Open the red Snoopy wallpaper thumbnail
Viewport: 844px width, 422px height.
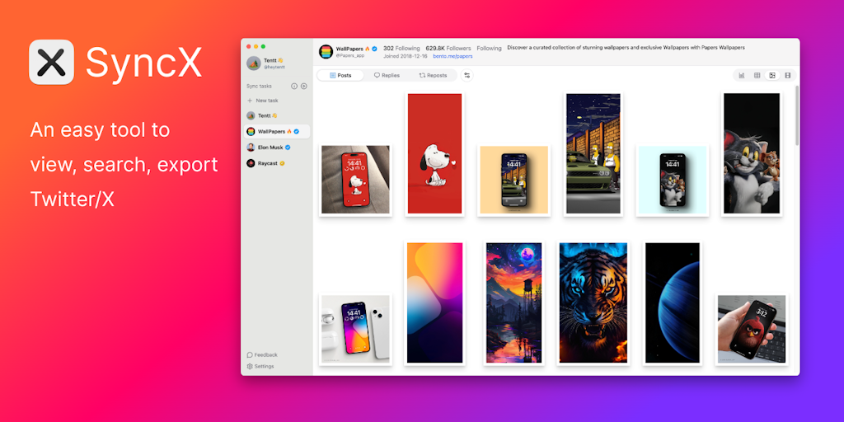[x=434, y=153]
